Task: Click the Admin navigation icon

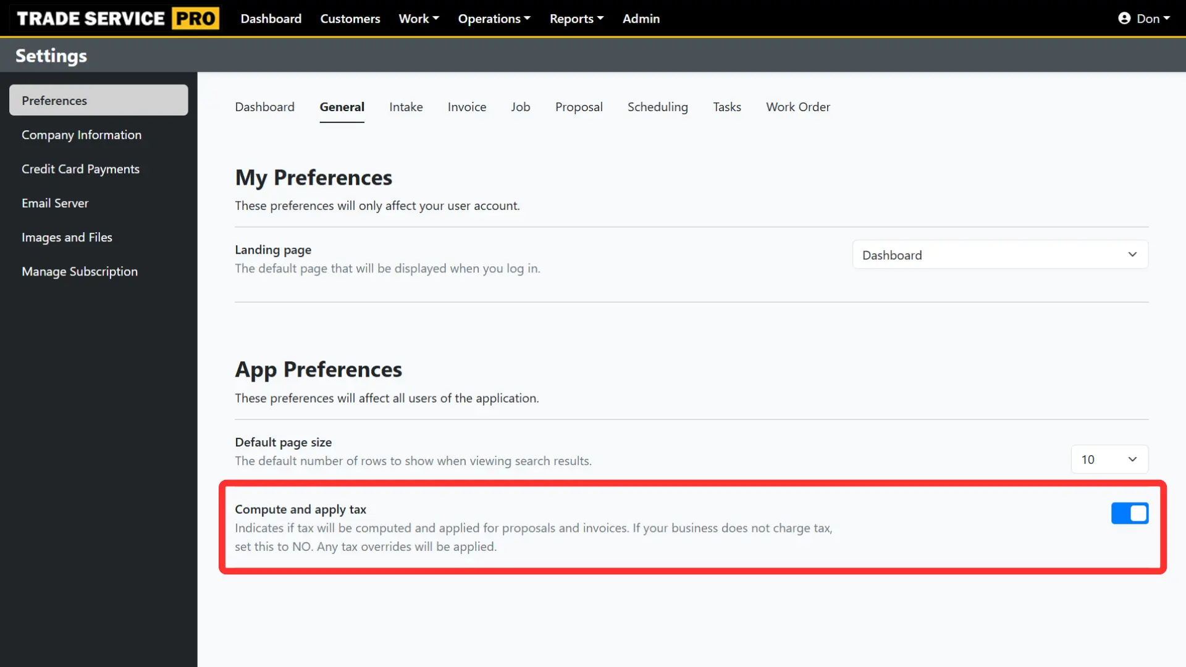Action: 641,18
